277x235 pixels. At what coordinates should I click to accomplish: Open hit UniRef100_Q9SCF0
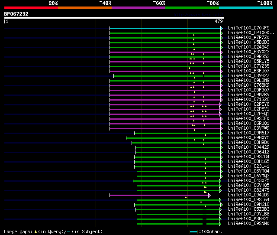(x=248, y=119)
